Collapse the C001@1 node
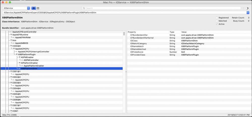The width and height of the screenshot is (252, 117). pyautogui.click(x=11, y=71)
